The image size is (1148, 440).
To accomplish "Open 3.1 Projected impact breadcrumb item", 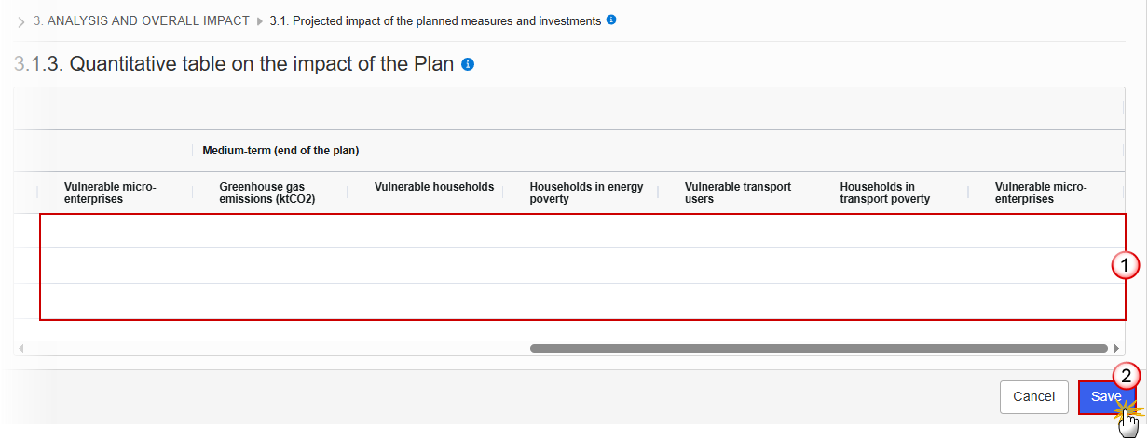I will point(435,20).
